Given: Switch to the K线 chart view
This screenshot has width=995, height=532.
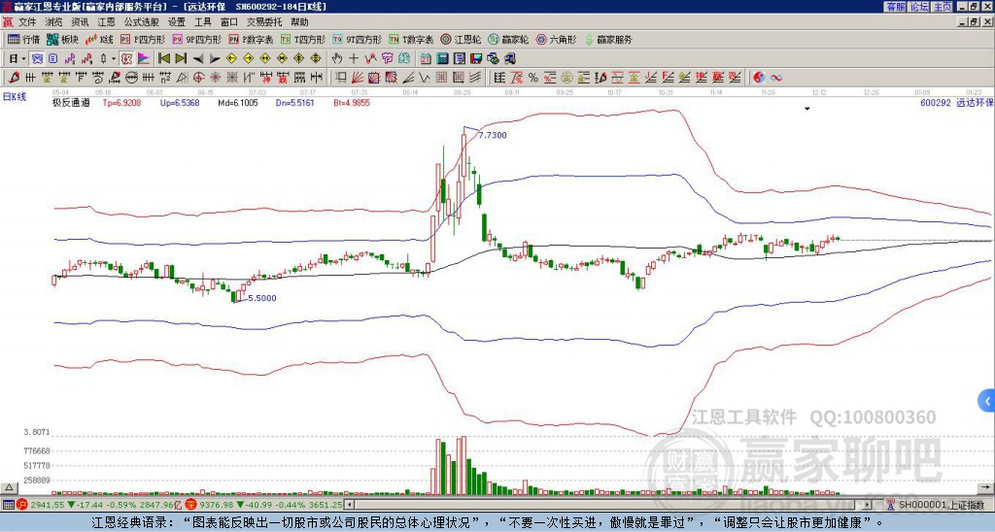Looking at the screenshot, I should pyautogui.click(x=98, y=39).
